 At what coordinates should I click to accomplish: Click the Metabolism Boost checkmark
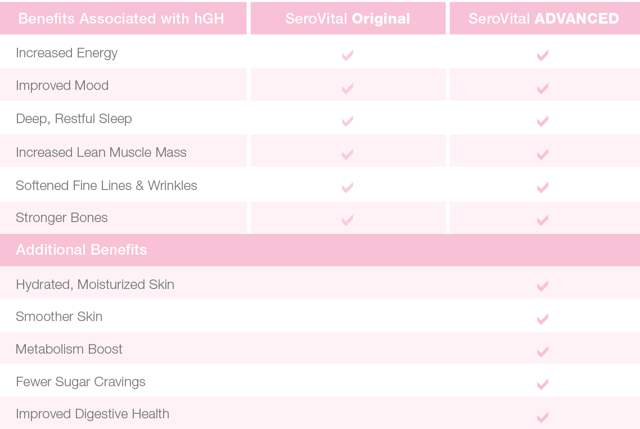pyautogui.click(x=543, y=351)
